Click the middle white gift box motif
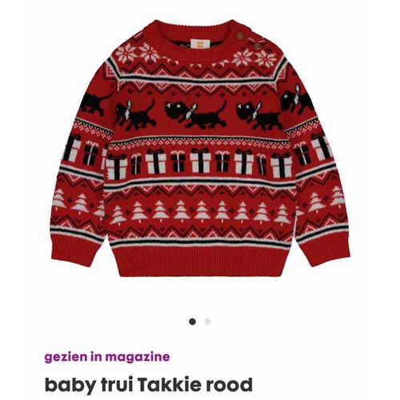The width and height of the screenshot is (400, 400). coord(200,160)
